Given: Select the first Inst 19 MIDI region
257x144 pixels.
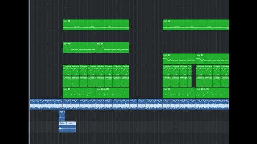Looking at the screenshot, I should [96, 25].
